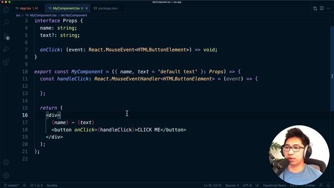Click the feedback icon in status bar
The height and width of the screenshot is (188, 334).
[321, 185]
